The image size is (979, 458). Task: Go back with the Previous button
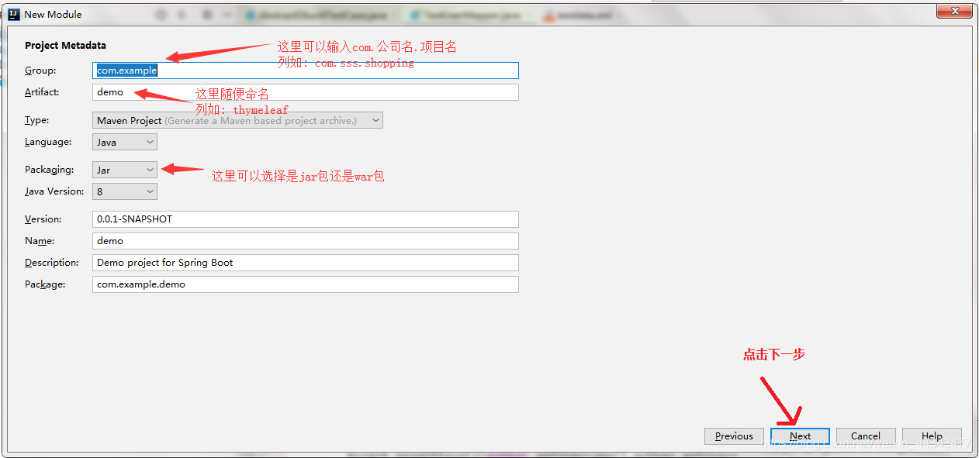click(x=734, y=436)
